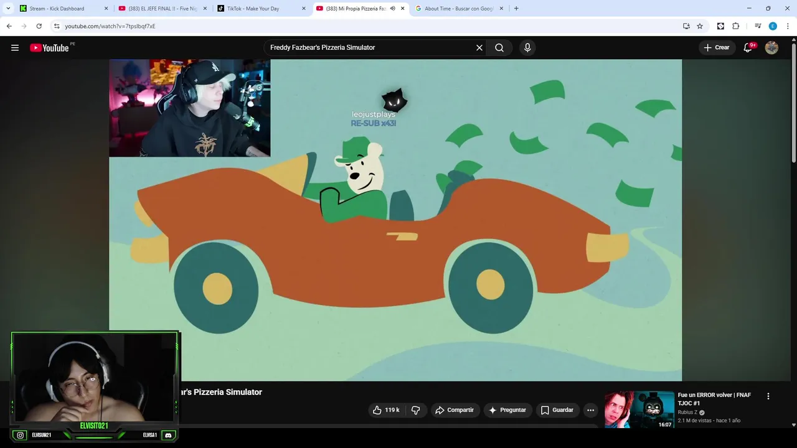Open the YouTube account avatar menu
The image size is (797, 448).
[x=771, y=48]
